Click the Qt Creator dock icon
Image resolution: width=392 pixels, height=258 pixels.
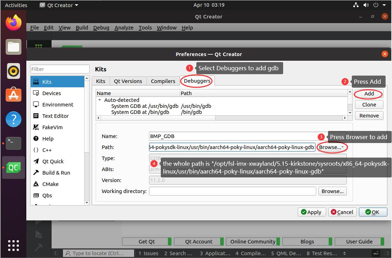pos(14,168)
